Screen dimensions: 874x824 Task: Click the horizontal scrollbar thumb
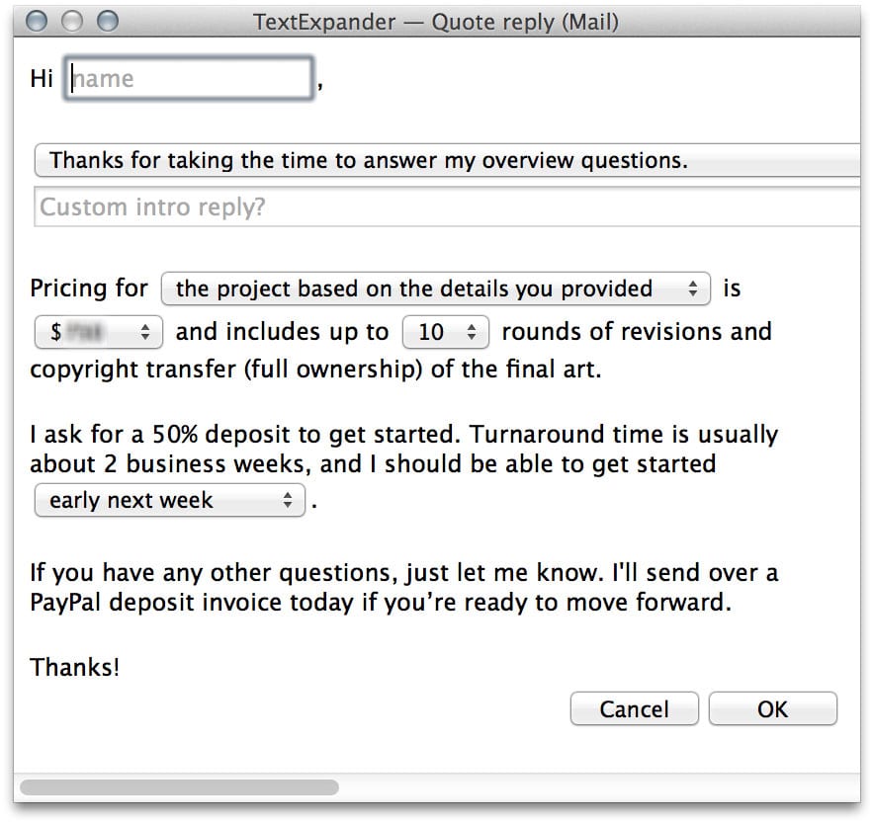point(179,787)
